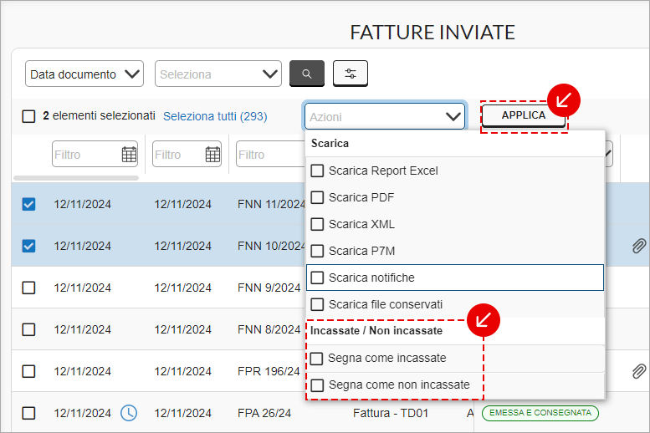The width and height of the screenshot is (650, 433).
Task: Tick the Scarica PDF option checkbox
Action: pos(317,197)
